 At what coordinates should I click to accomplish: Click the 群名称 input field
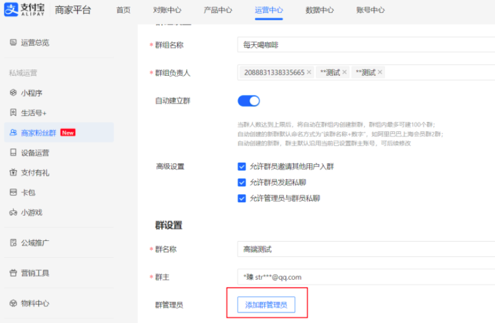[x=365, y=249]
